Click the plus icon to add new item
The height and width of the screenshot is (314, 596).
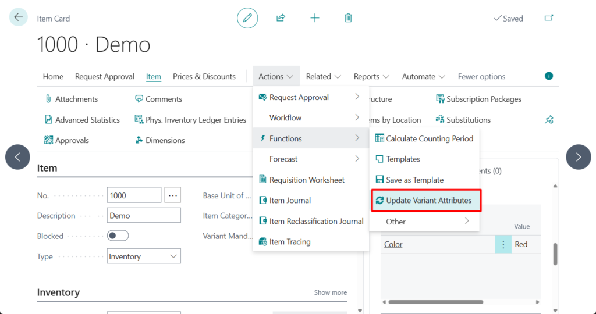coord(315,18)
